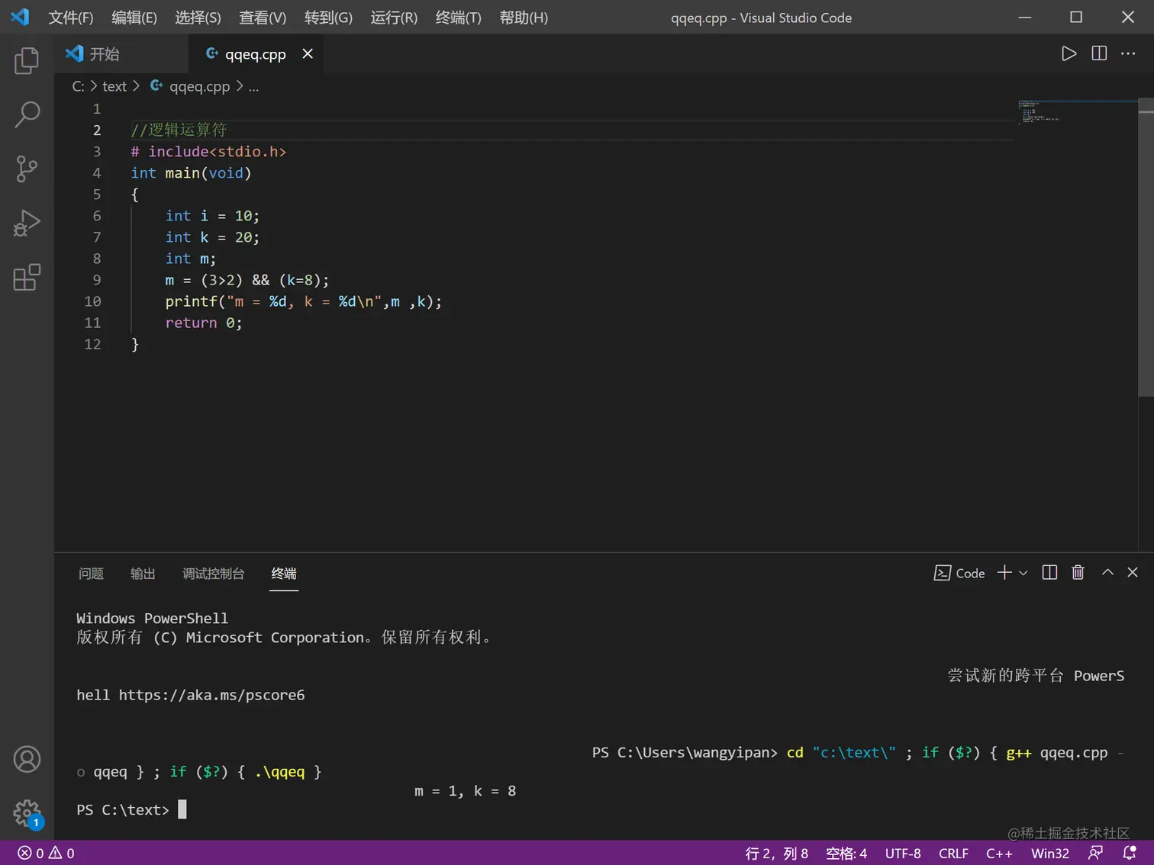The image size is (1154, 865).
Task: Open the Accounts menu icon
Action: (x=27, y=759)
